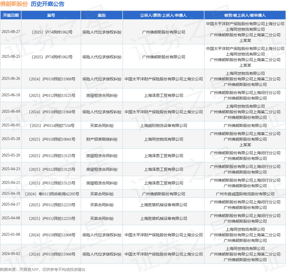This screenshot has width=286, height=272.
Task: Click case number 沪0118民初10041号
Action: [x=52, y=139]
